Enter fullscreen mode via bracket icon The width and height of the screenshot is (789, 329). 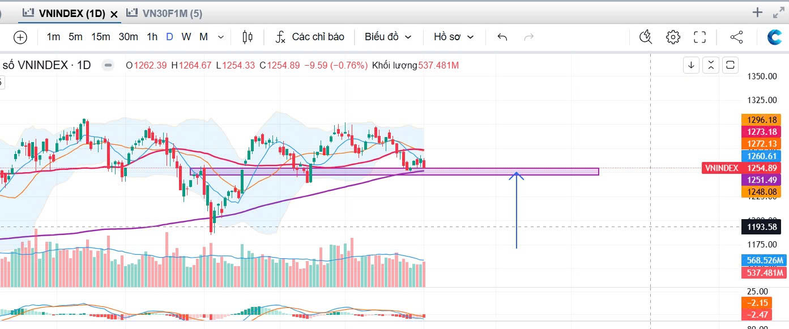tap(700, 37)
